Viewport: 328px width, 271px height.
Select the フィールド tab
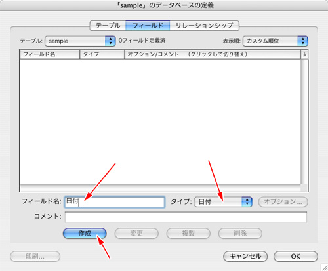click(x=148, y=26)
